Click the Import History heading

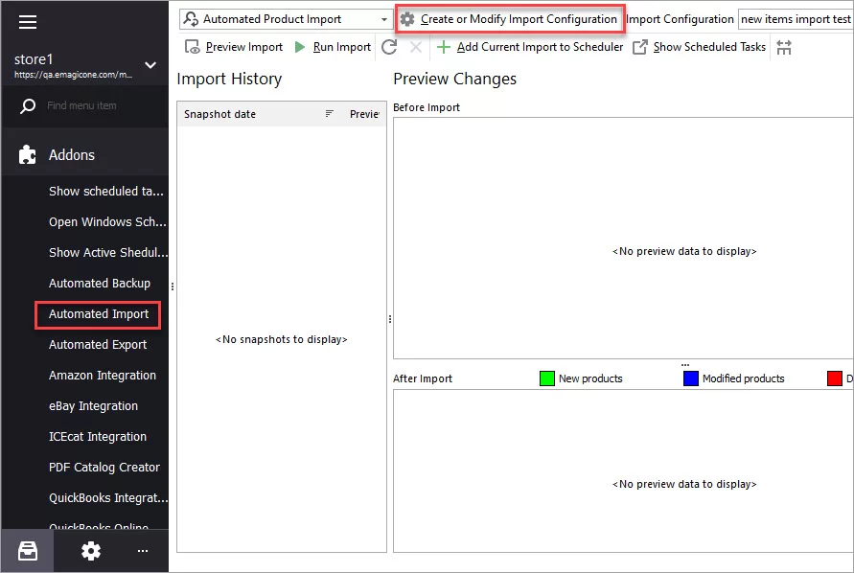(229, 79)
